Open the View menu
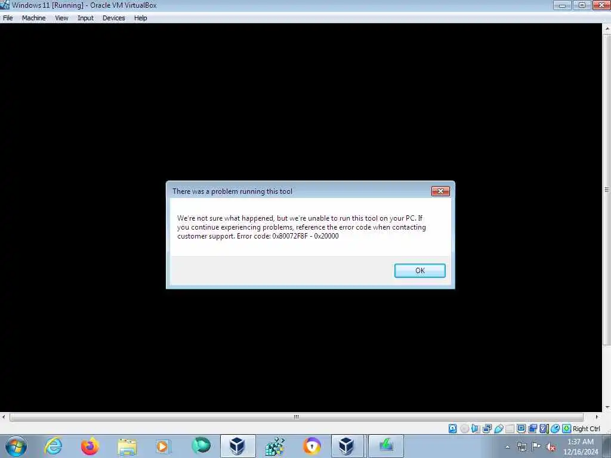This screenshot has width=611, height=458. tap(61, 18)
